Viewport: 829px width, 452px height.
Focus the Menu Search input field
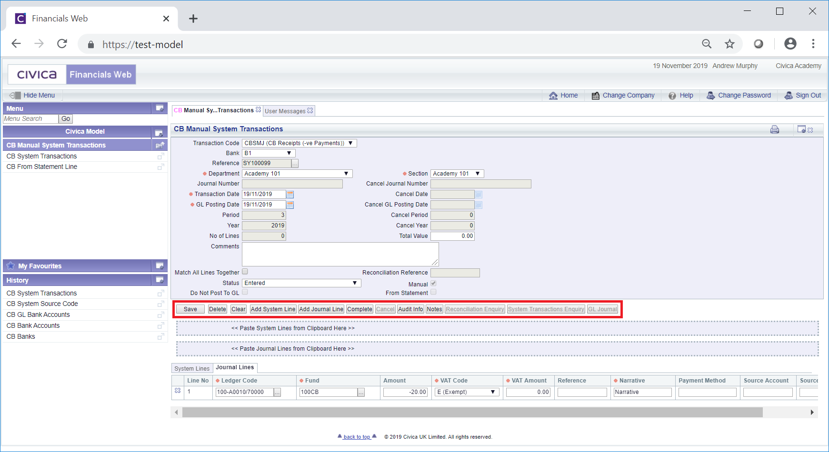31,119
